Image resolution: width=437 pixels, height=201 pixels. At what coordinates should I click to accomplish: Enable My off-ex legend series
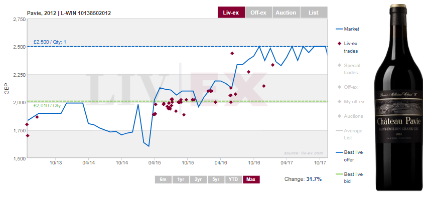click(x=351, y=102)
